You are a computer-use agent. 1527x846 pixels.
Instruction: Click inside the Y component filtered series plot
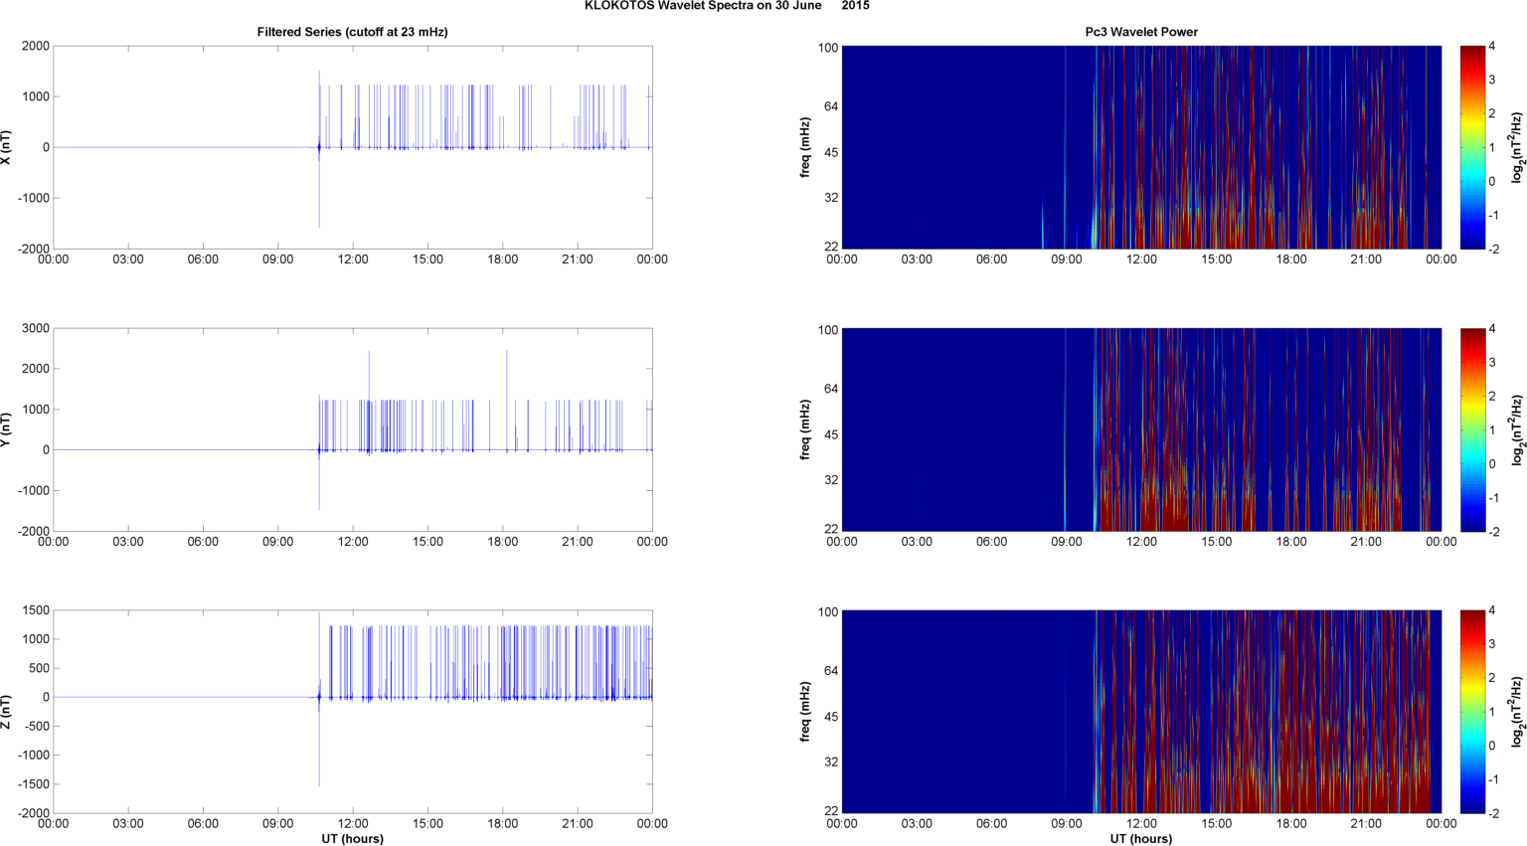[x=353, y=429]
